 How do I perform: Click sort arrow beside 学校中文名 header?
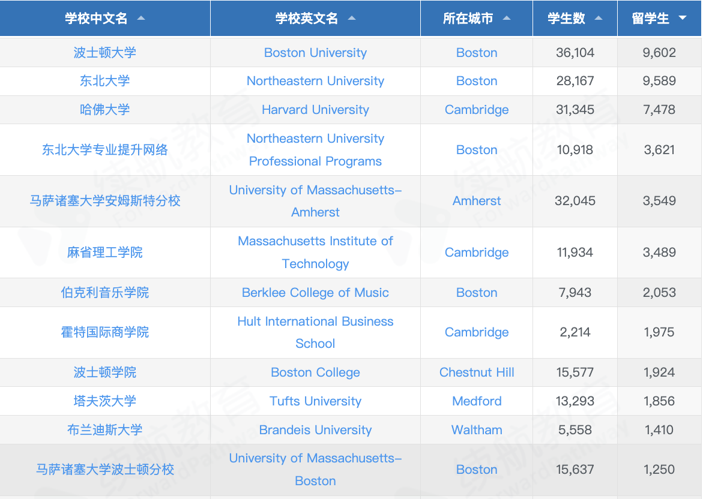[x=141, y=19]
